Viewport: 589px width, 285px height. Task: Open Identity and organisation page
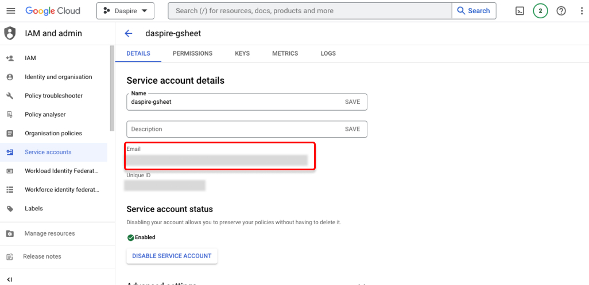(x=58, y=77)
